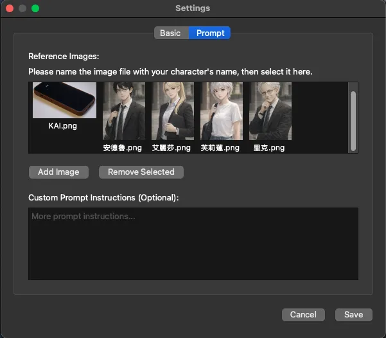Click the 芙莉蓮.png filename label
This screenshot has height=338, width=386.
click(x=220, y=148)
